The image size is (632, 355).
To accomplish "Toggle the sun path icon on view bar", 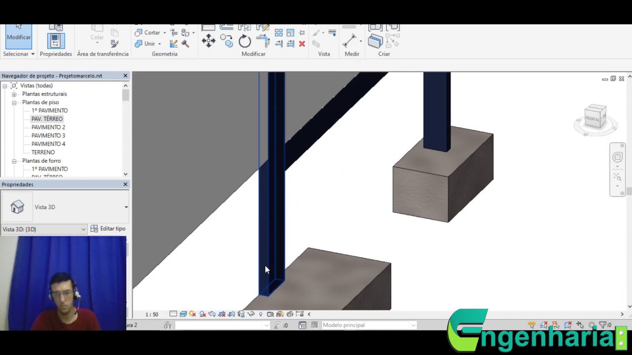I will (193, 314).
